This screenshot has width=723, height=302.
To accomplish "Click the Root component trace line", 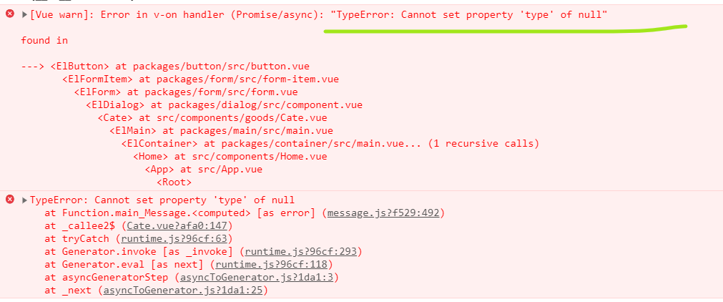I will tap(174, 182).
